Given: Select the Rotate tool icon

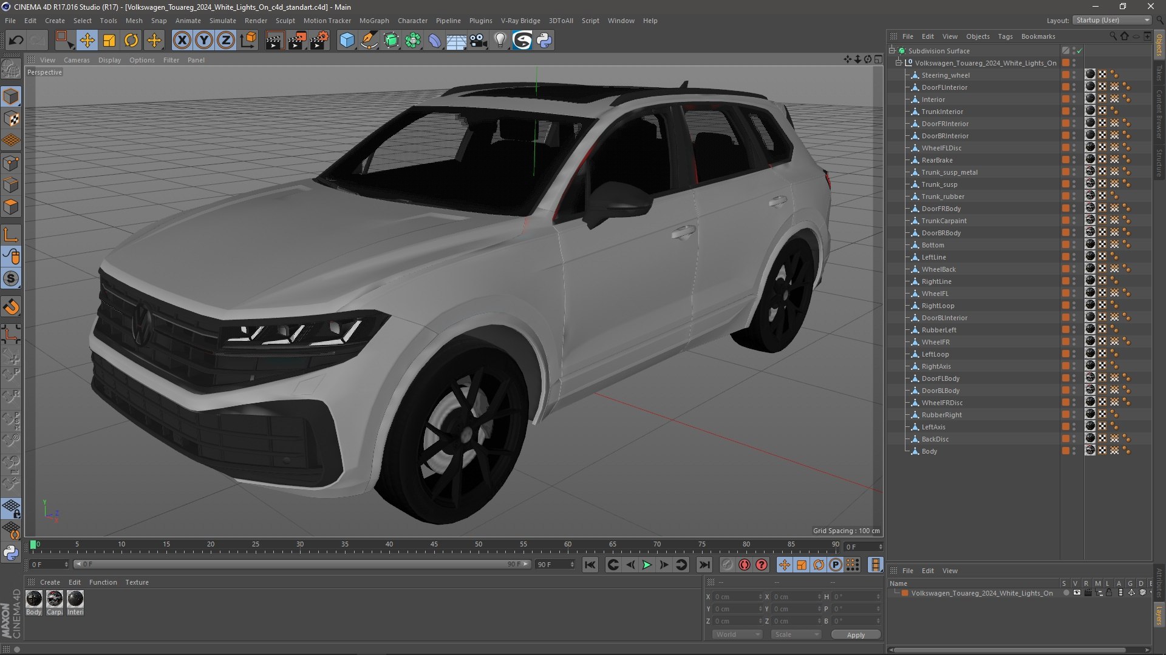Looking at the screenshot, I should point(131,41).
